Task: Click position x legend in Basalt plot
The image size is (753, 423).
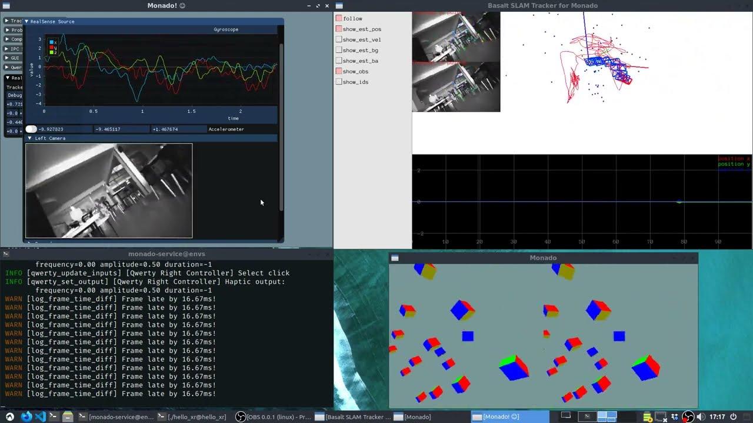Action: (x=734, y=159)
